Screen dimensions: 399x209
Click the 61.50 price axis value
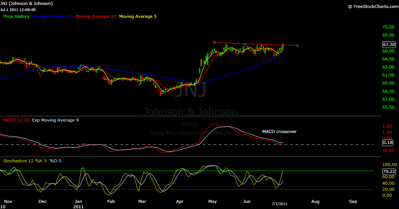pyautogui.click(x=388, y=75)
